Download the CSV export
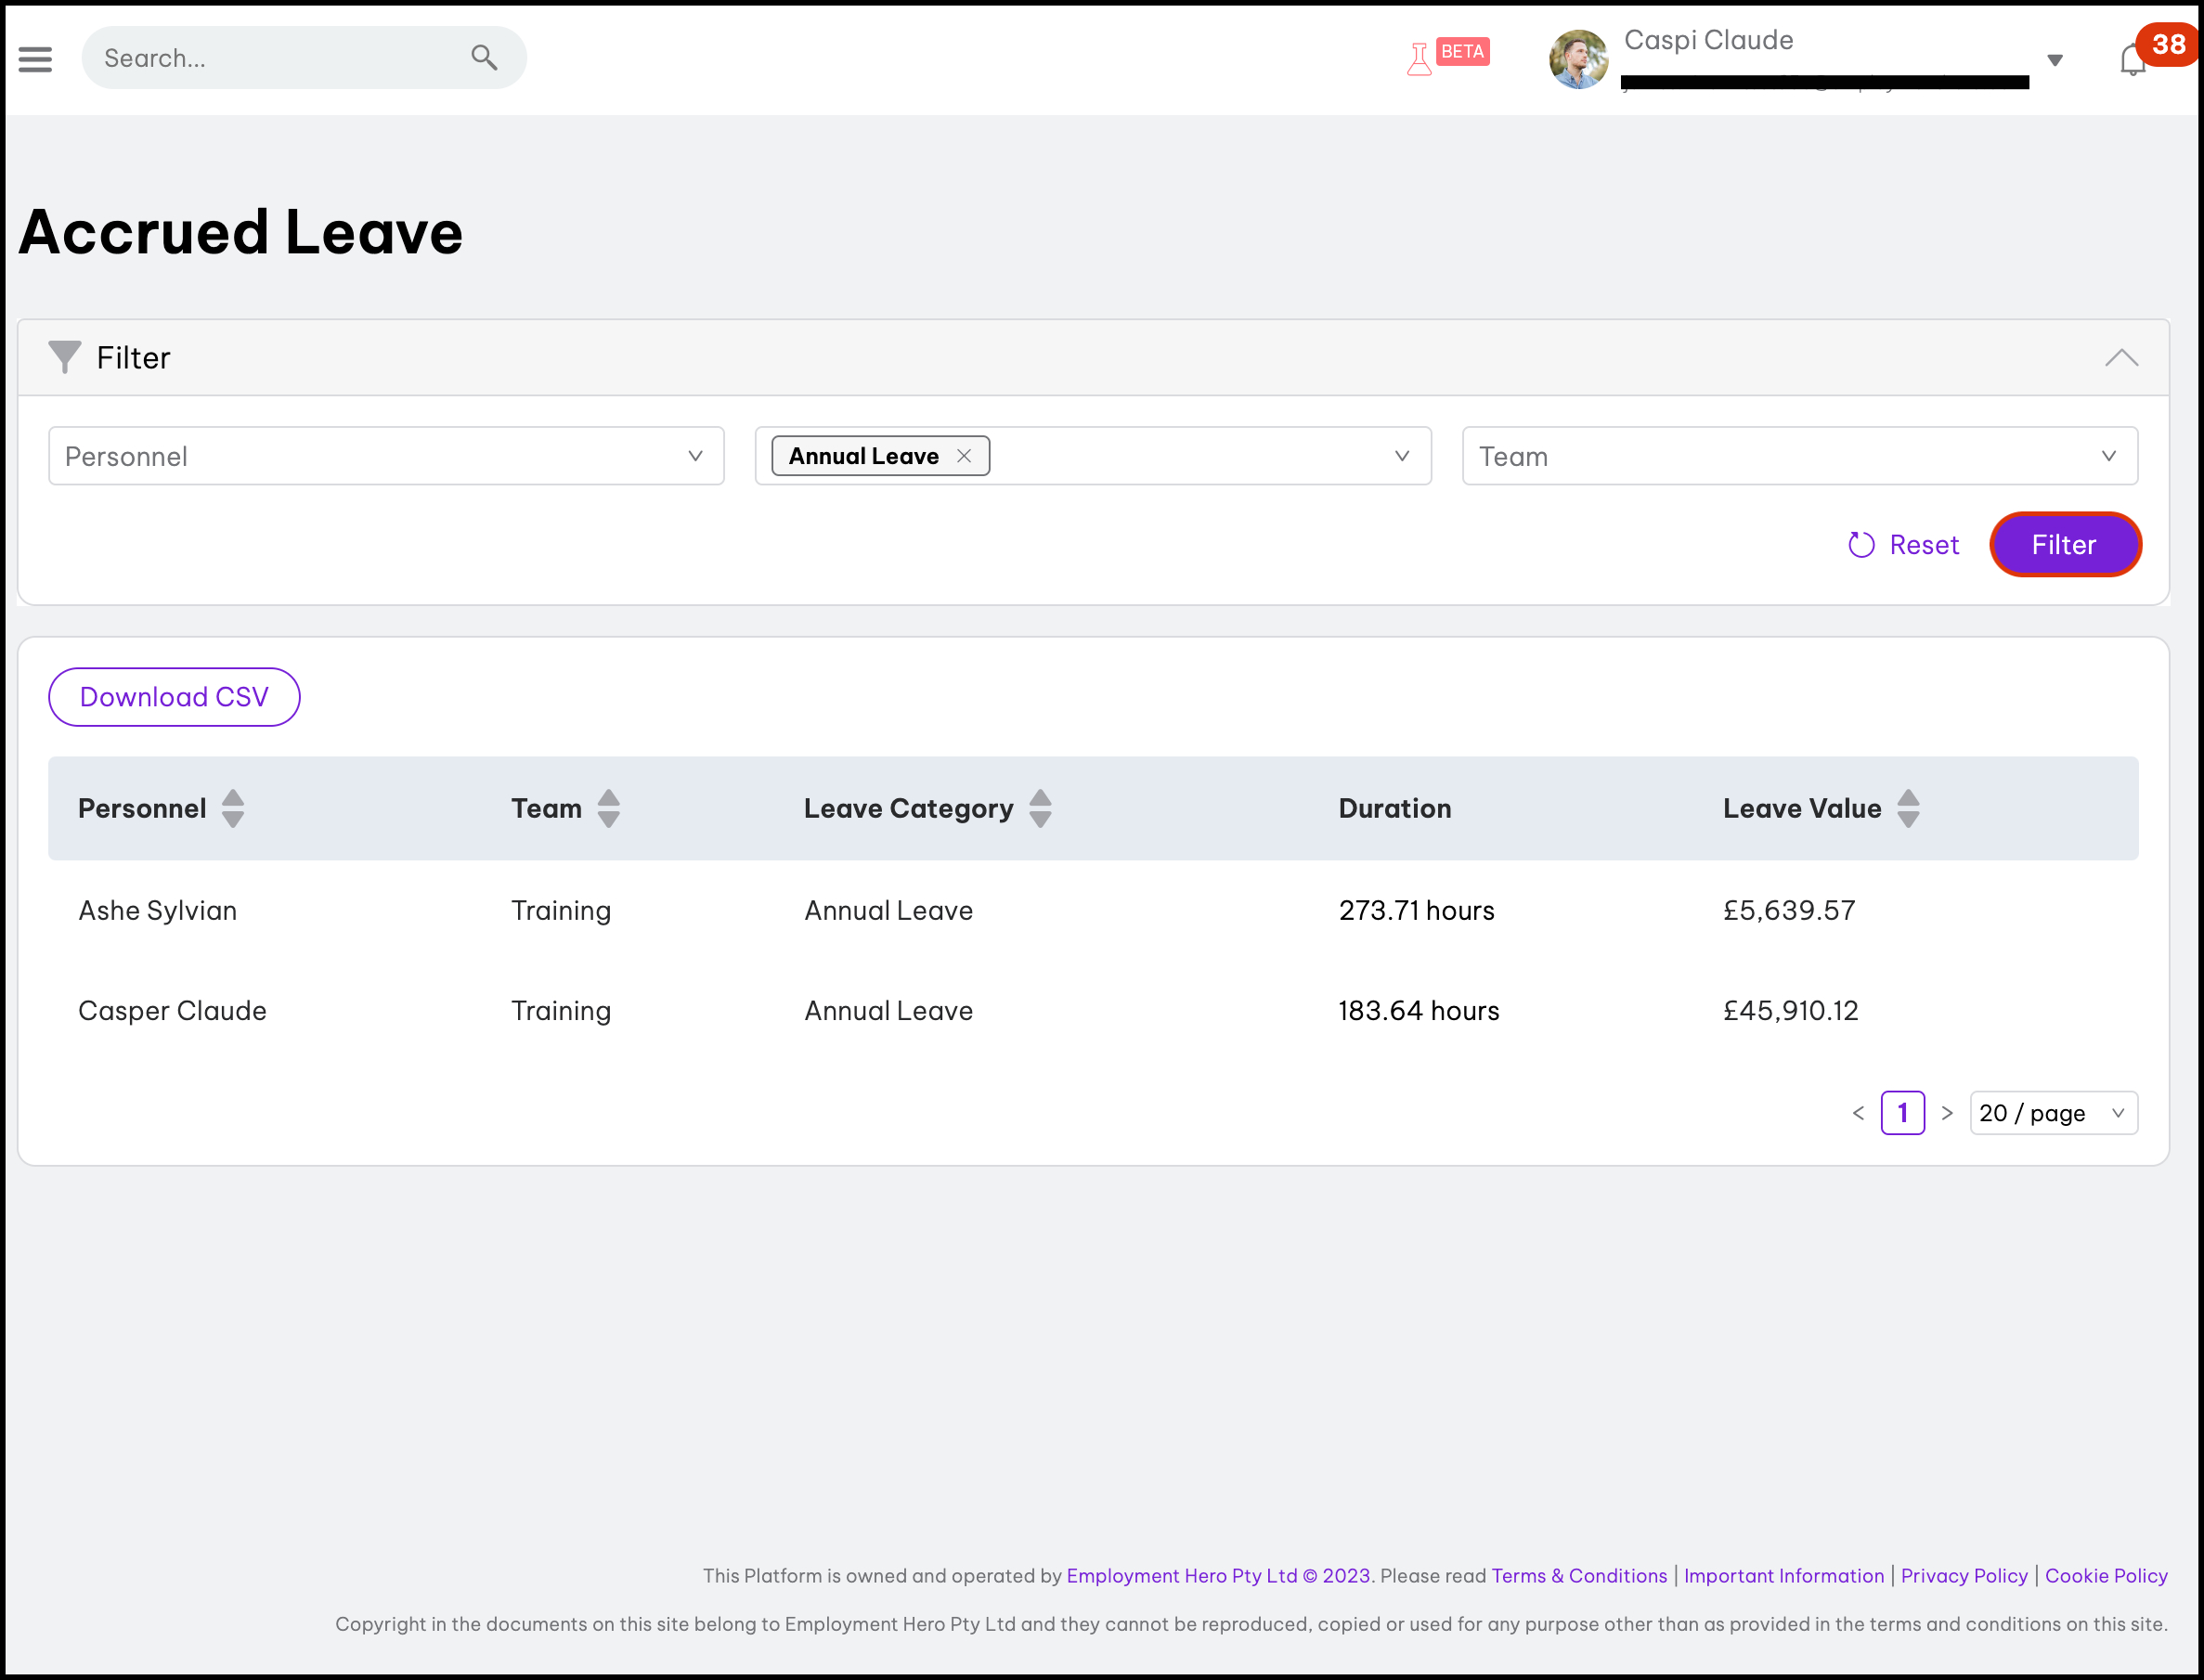Image resolution: width=2204 pixels, height=1680 pixels. (x=174, y=697)
